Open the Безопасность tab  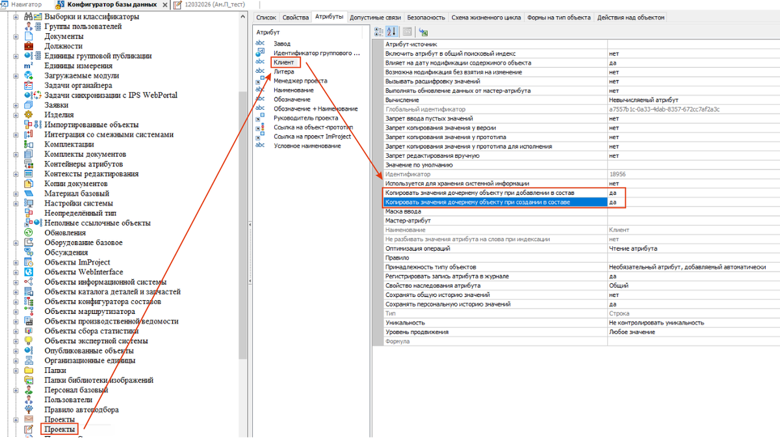click(x=426, y=18)
